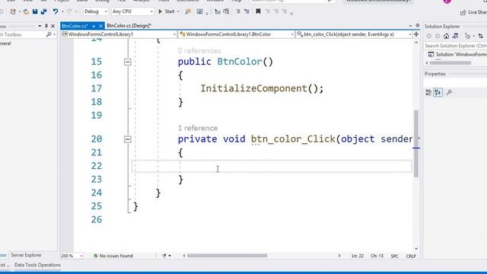Click the Toolbox search magnifier icon
The height and width of the screenshot is (274, 487).
49,34
